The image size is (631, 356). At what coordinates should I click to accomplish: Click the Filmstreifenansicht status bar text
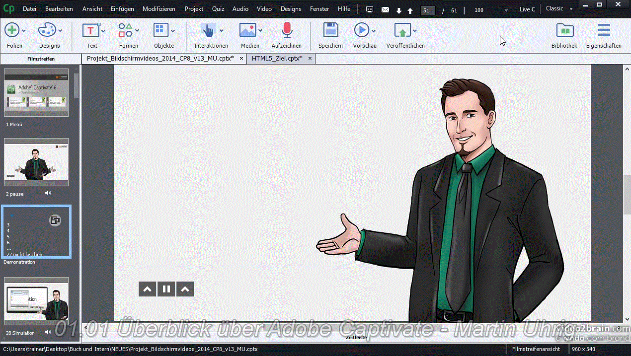[x=537, y=349]
